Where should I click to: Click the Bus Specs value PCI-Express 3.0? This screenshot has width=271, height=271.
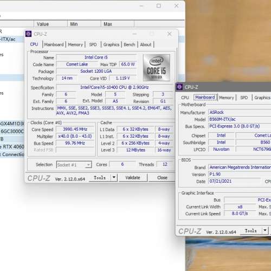coord(240,126)
